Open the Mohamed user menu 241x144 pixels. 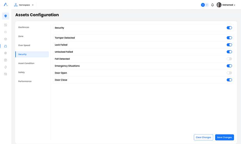[229, 5]
